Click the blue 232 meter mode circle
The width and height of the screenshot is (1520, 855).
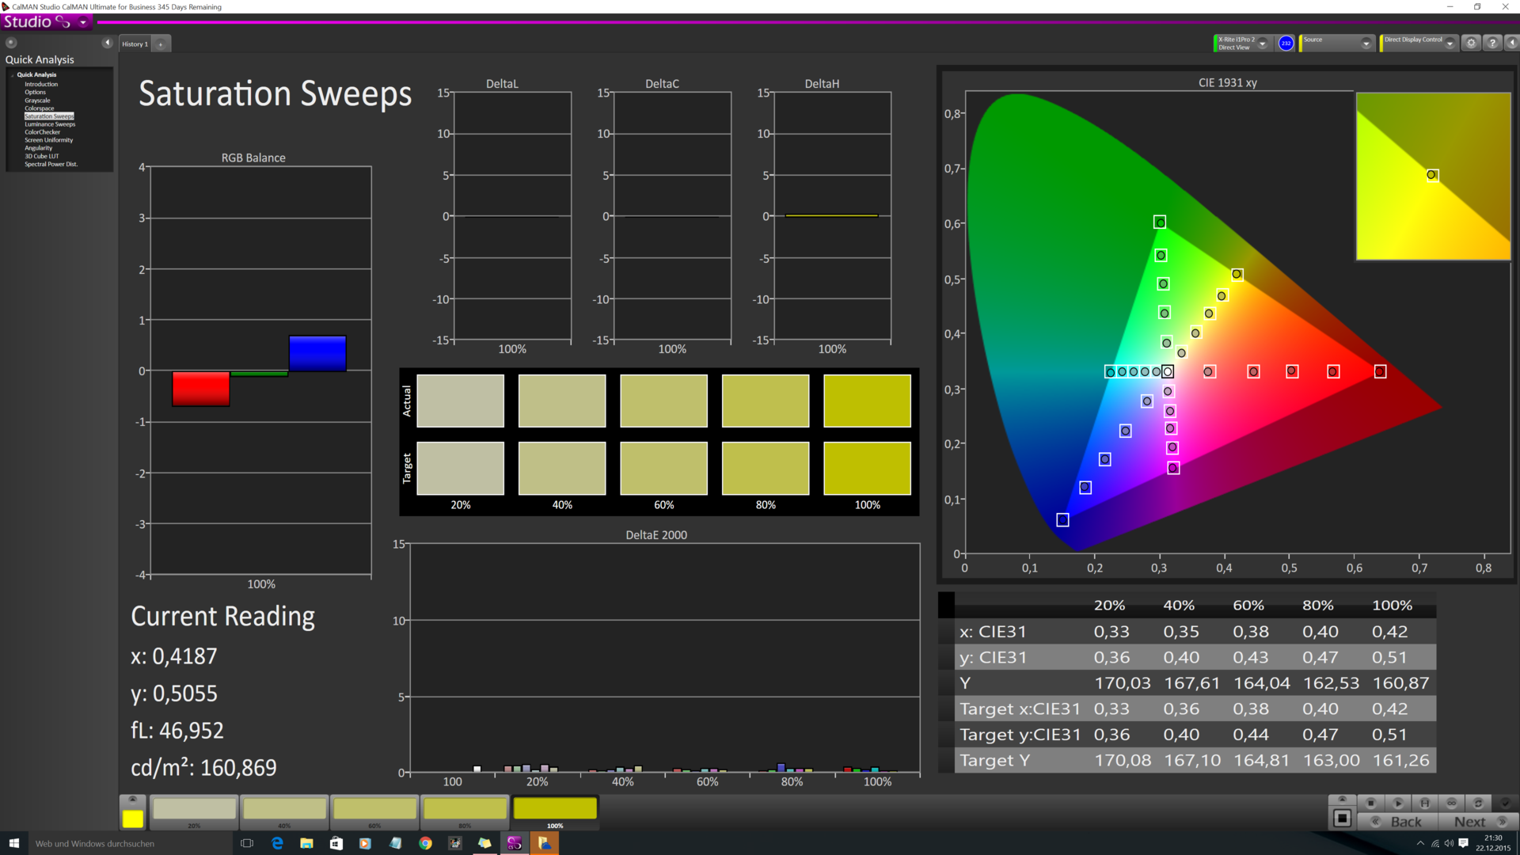(x=1286, y=44)
